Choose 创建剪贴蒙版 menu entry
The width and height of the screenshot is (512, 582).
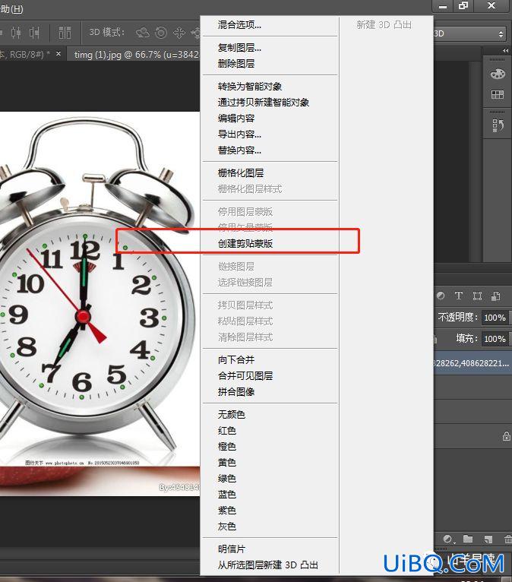click(270, 243)
